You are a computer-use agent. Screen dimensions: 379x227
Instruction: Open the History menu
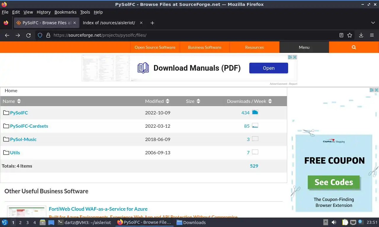pyautogui.click(x=44, y=12)
